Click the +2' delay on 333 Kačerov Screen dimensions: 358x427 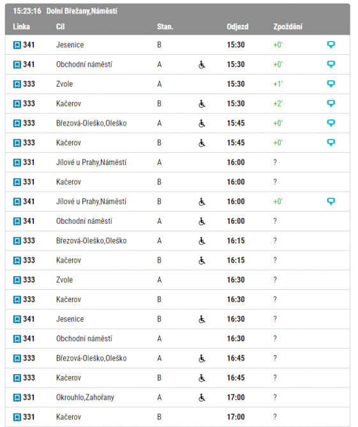click(x=278, y=103)
